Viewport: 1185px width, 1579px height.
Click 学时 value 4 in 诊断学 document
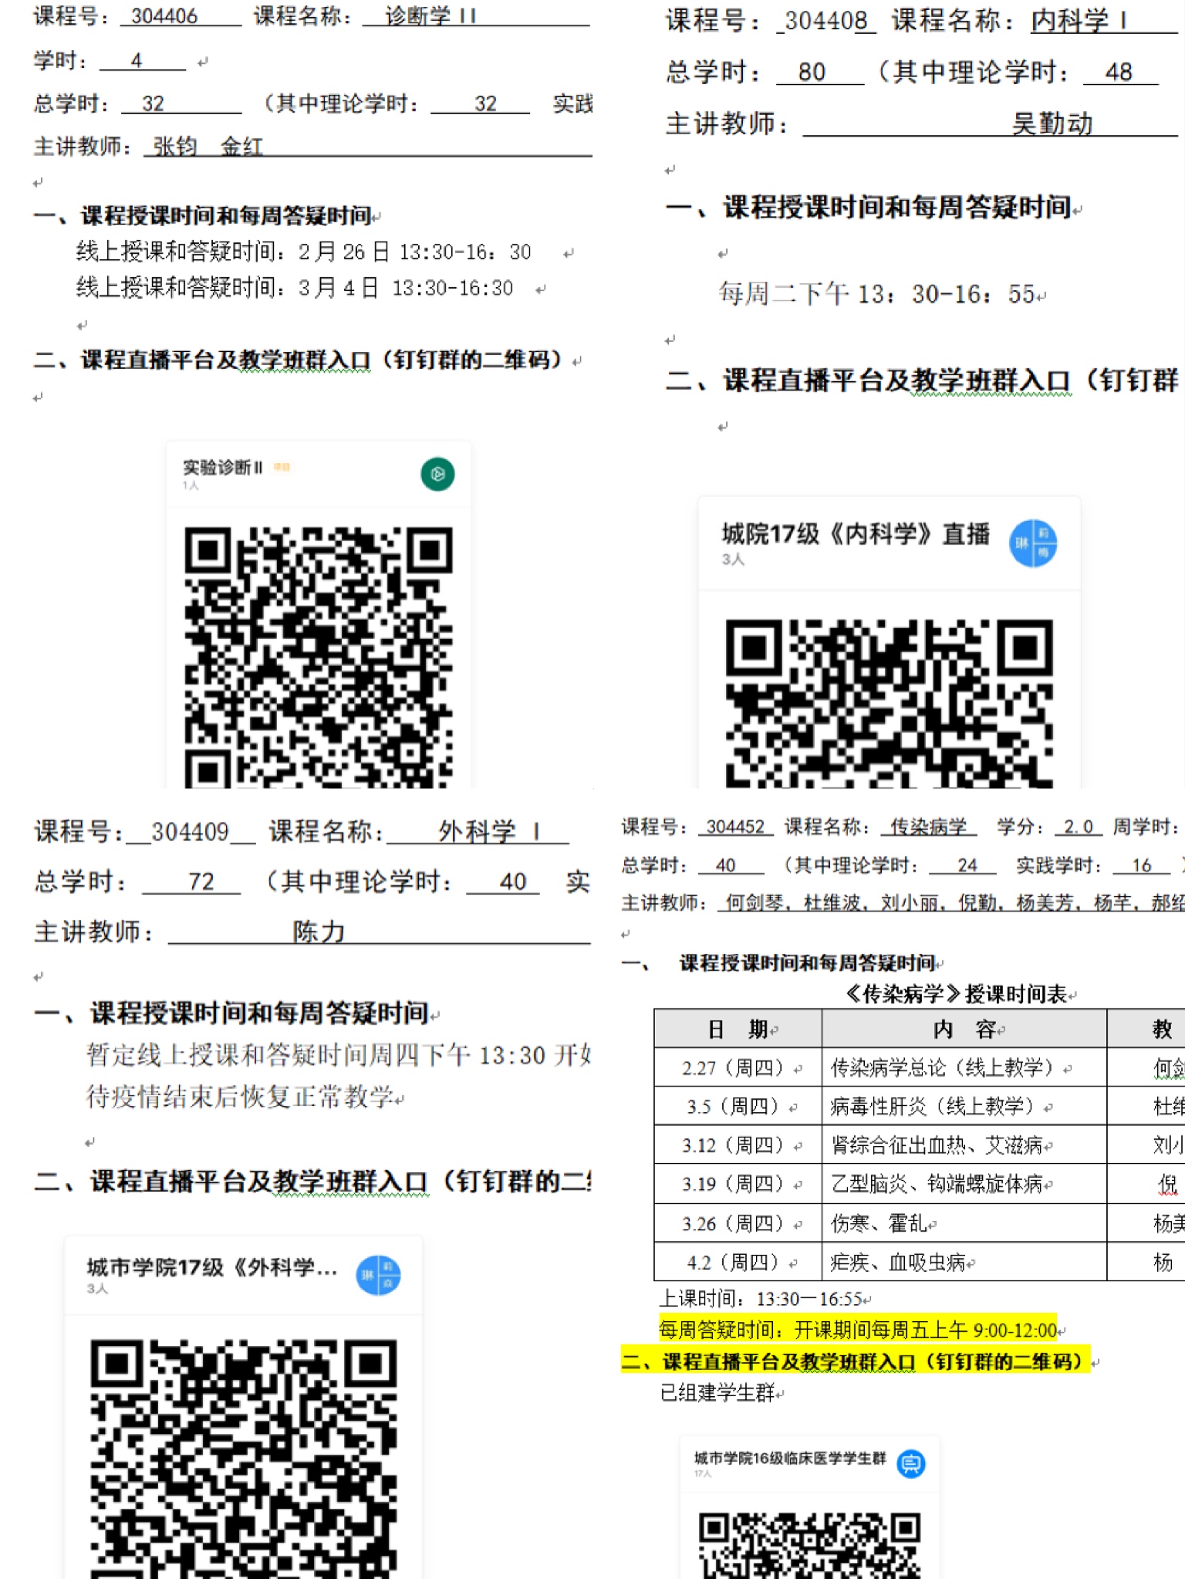click(x=137, y=60)
